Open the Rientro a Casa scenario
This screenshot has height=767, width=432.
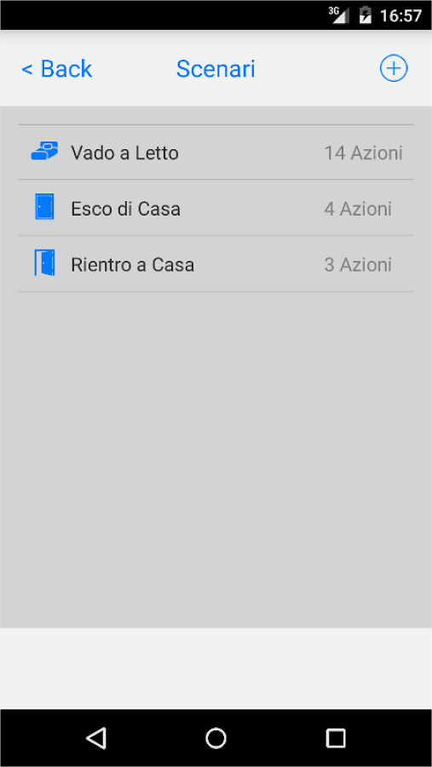(216, 264)
